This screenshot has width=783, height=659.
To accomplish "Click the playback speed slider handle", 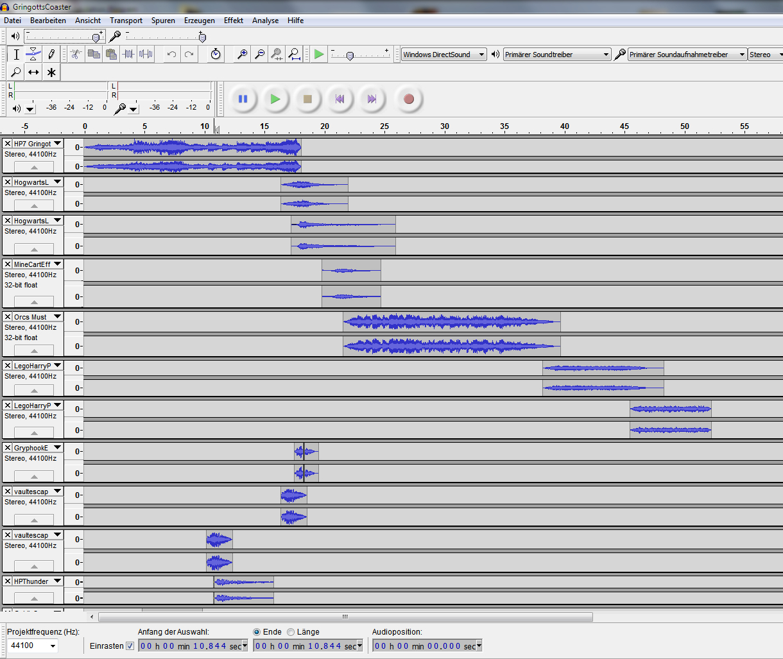I will tap(350, 56).
